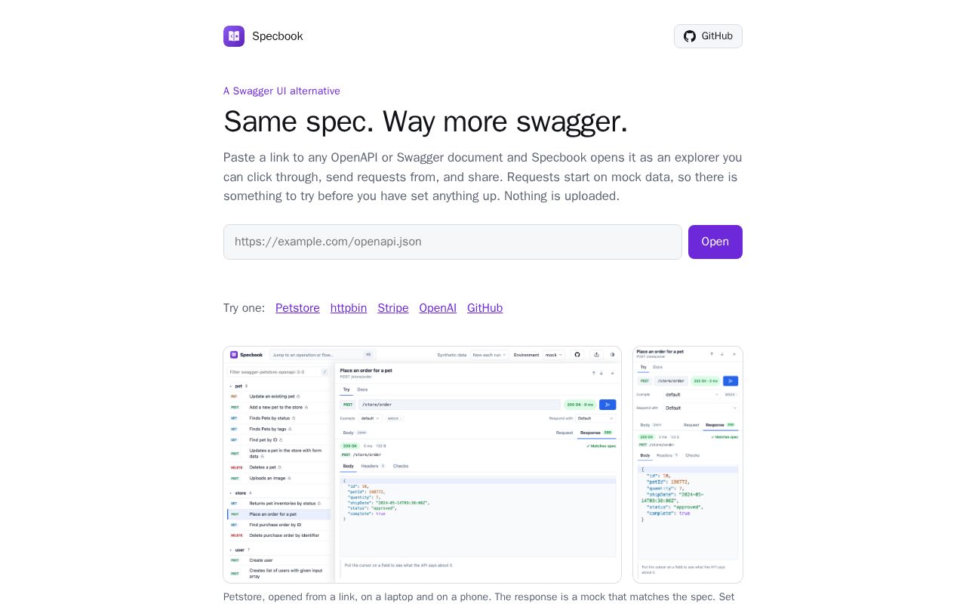The image size is (966, 604).
Task: Open the httpbin example link
Action: (x=349, y=308)
